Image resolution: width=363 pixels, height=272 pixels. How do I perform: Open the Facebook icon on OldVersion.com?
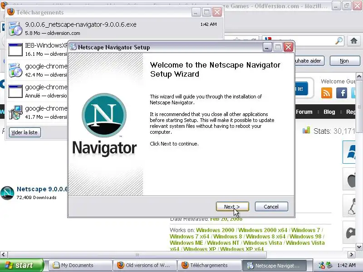click(x=342, y=93)
